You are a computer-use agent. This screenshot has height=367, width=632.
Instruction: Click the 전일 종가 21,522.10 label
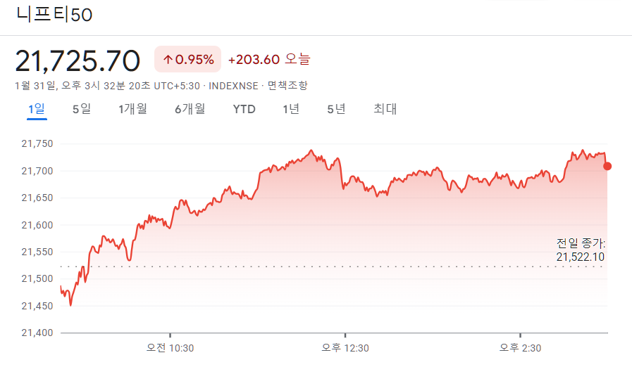[x=581, y=250]
